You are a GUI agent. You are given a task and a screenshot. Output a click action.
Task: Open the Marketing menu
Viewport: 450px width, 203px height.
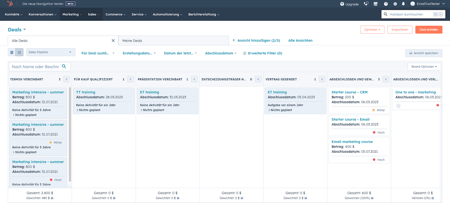[72, 14]
